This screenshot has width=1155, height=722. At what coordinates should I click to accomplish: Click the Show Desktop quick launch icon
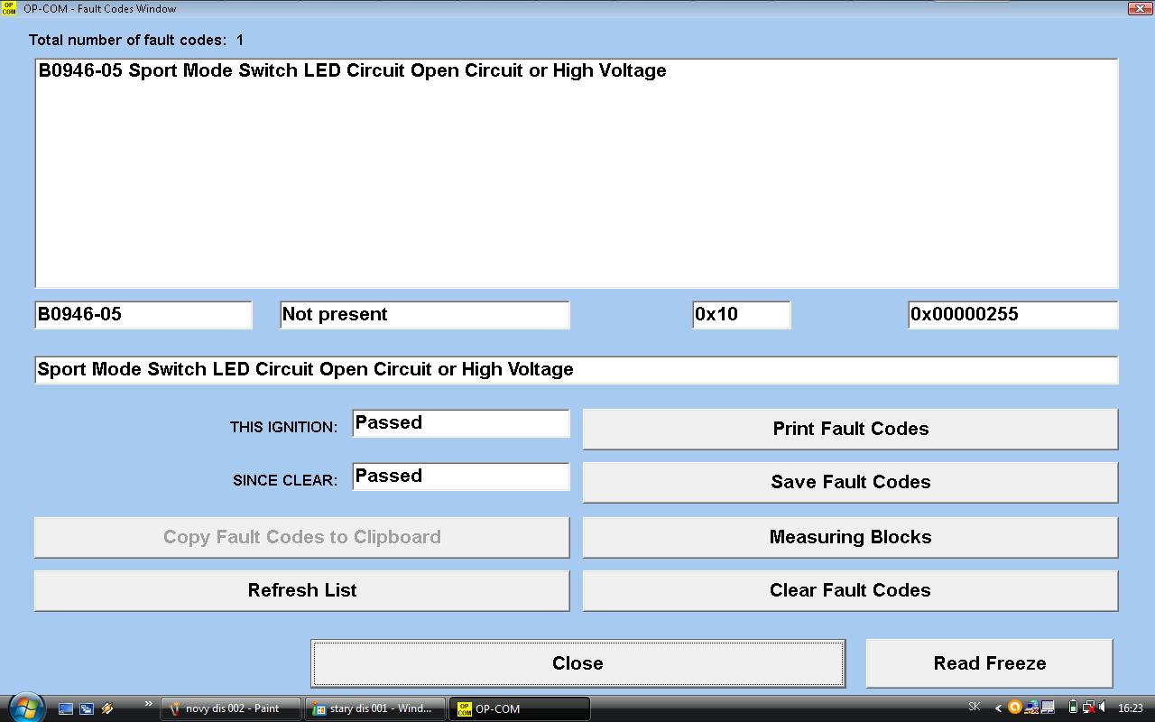[66, 708]
